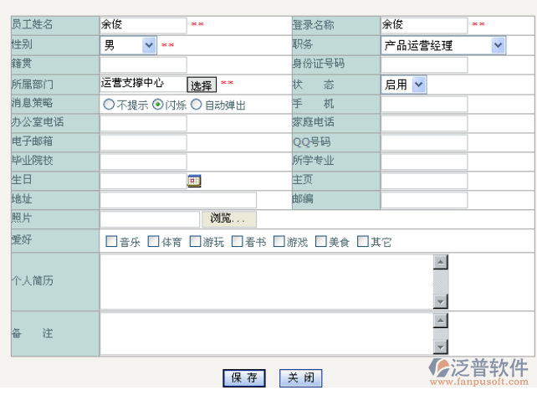
Task: Click scroll-up arrow in 个人简历 textarea
Action: tap(440, 262)
